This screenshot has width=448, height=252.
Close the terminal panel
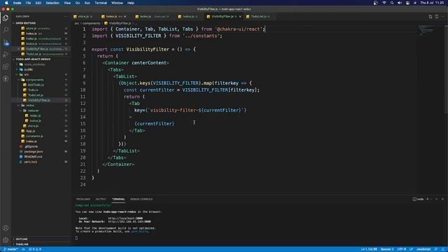tap(442, 199)
